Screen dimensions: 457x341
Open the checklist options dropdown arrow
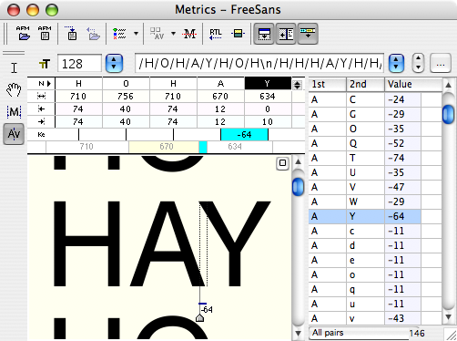(x=137, y=34)
